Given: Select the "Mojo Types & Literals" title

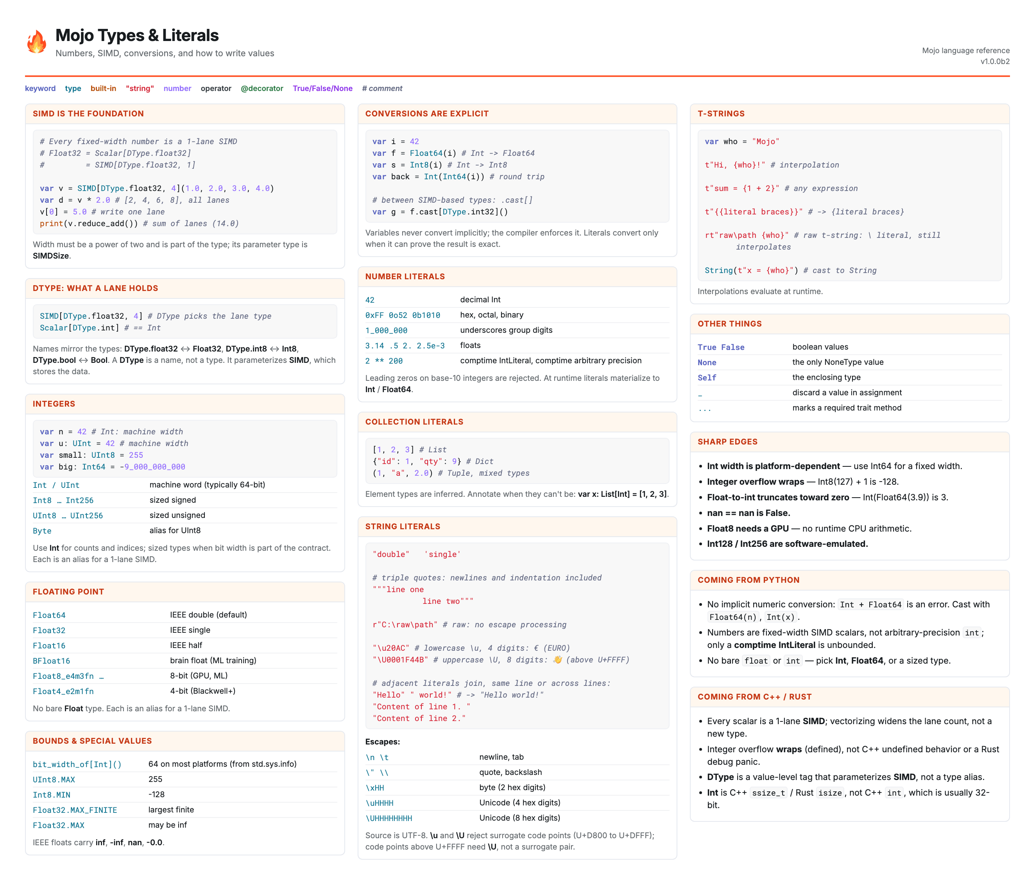Looking at the screenshot, I should coord(137,36).
